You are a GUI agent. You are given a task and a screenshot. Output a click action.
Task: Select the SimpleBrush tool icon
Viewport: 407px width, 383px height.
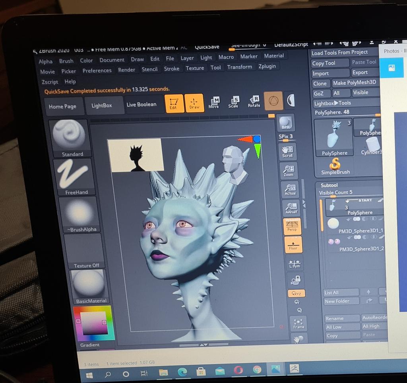click(x=335, y=167)
